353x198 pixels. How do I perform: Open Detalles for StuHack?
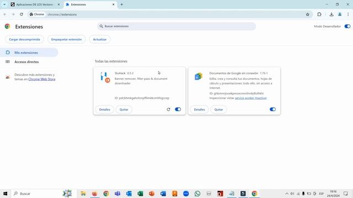coord(105,109)
